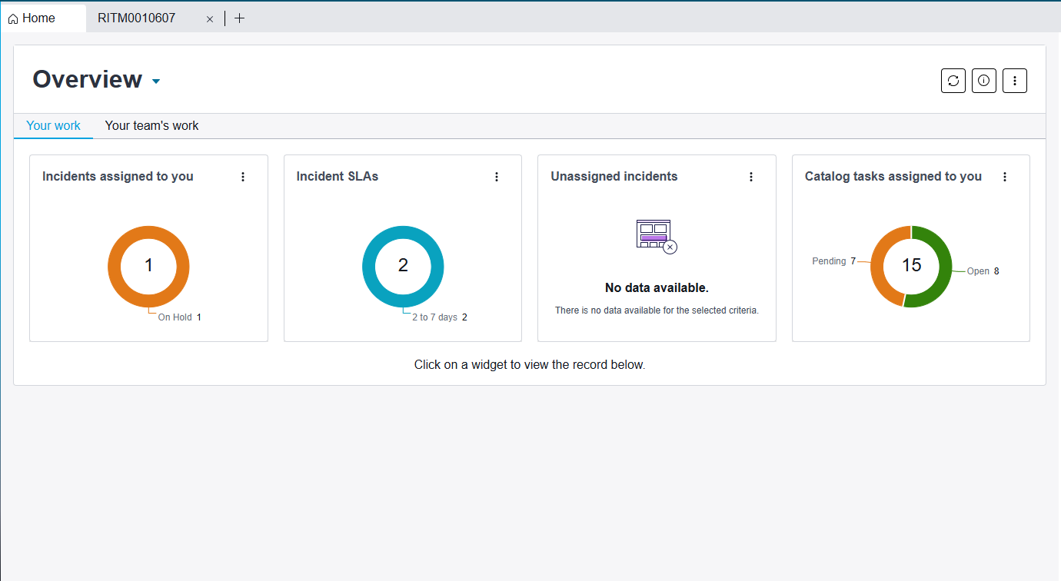Go to the Home tab
Viewport: 1061px width, 581px height.
pyautogui.click(x=38, y=18)
